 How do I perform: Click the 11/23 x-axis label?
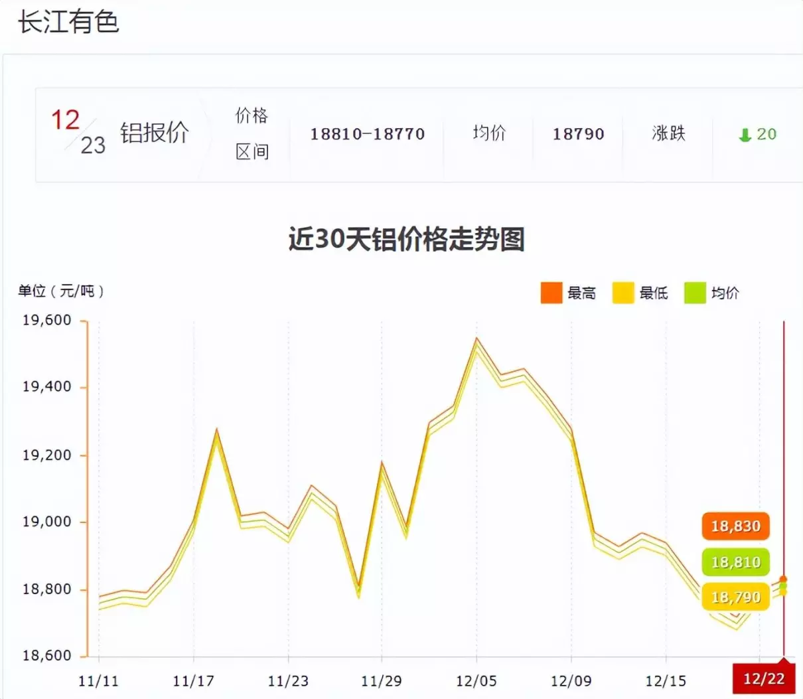tap(288, 681)
